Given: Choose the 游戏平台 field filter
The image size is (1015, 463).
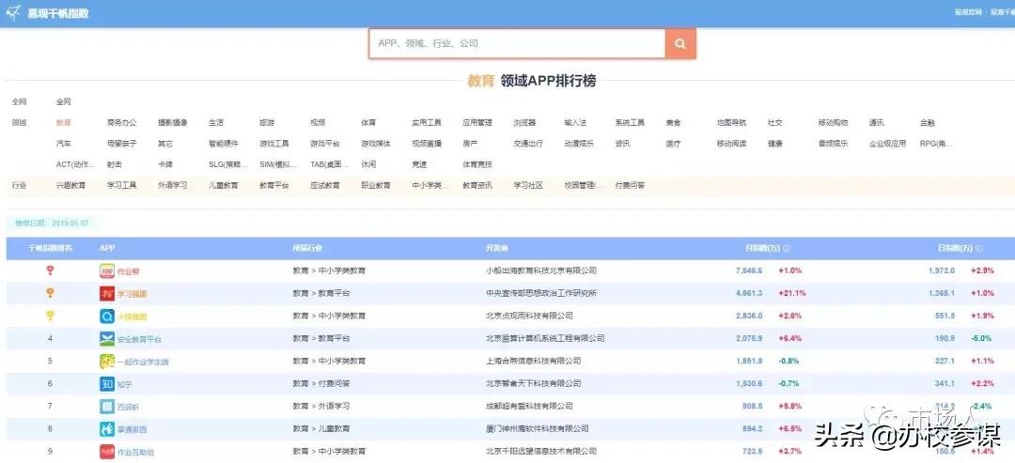Looking at the screenshot, I should pyautogui.click(x=325, y=144).
